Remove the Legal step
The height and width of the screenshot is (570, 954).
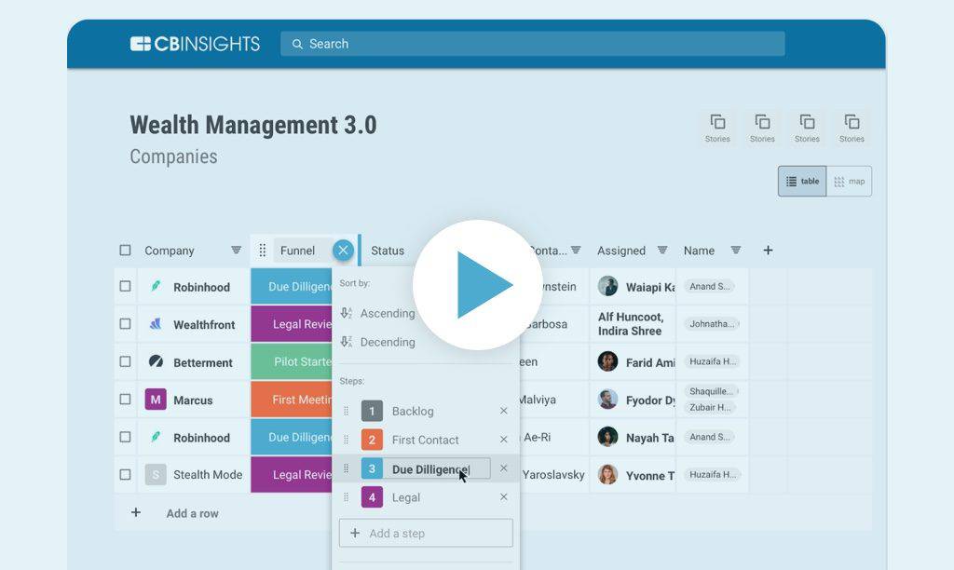(503, 497)
